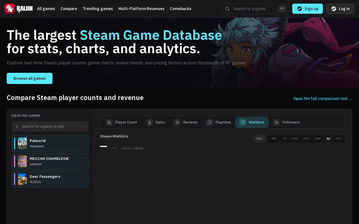
Task: Click the Playtime clock icon
Action: [x=210, y=122]
